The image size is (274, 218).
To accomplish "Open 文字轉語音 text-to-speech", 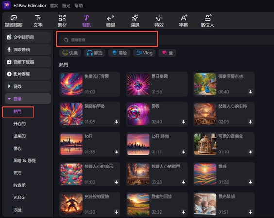I will click(28, 37).
